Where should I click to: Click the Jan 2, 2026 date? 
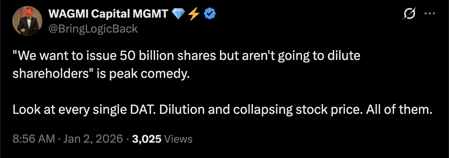click(x=92, y=139)
